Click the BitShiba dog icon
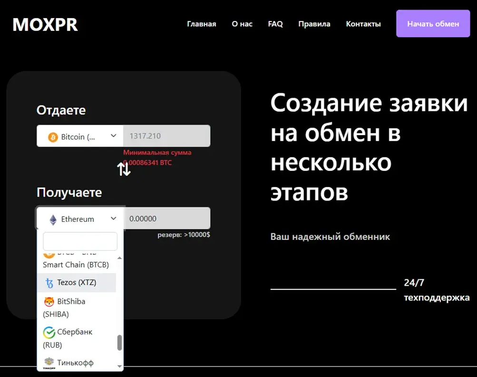 tap(49, 301)
